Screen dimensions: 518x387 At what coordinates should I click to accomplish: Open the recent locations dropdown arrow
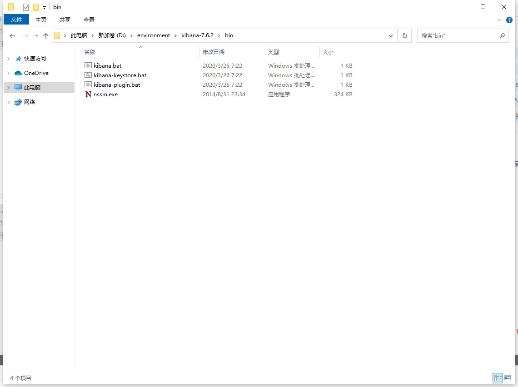[x=36, y=36]
